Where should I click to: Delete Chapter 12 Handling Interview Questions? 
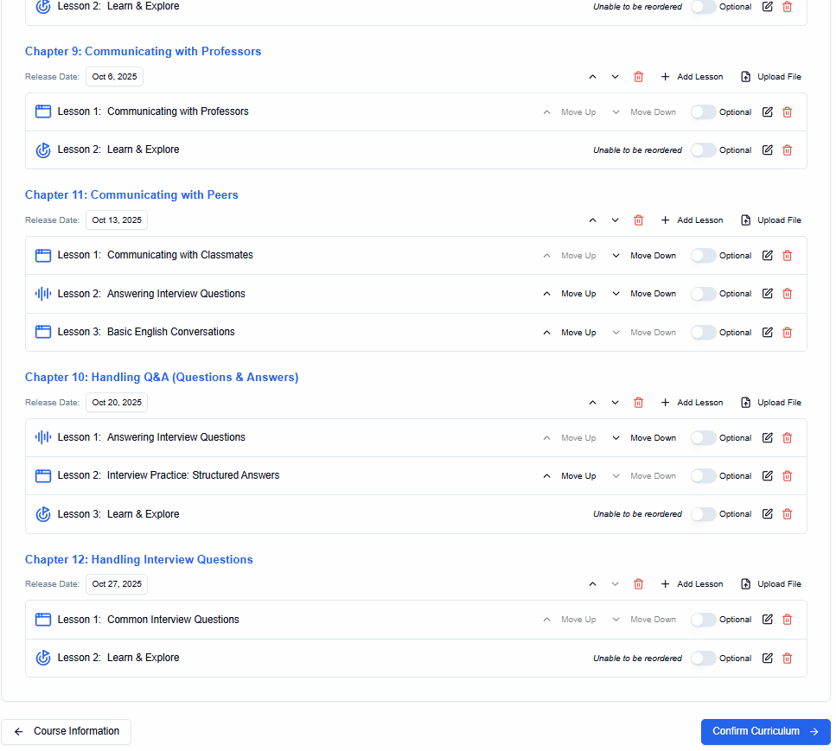pyautogui.click(x=638, y=584)
